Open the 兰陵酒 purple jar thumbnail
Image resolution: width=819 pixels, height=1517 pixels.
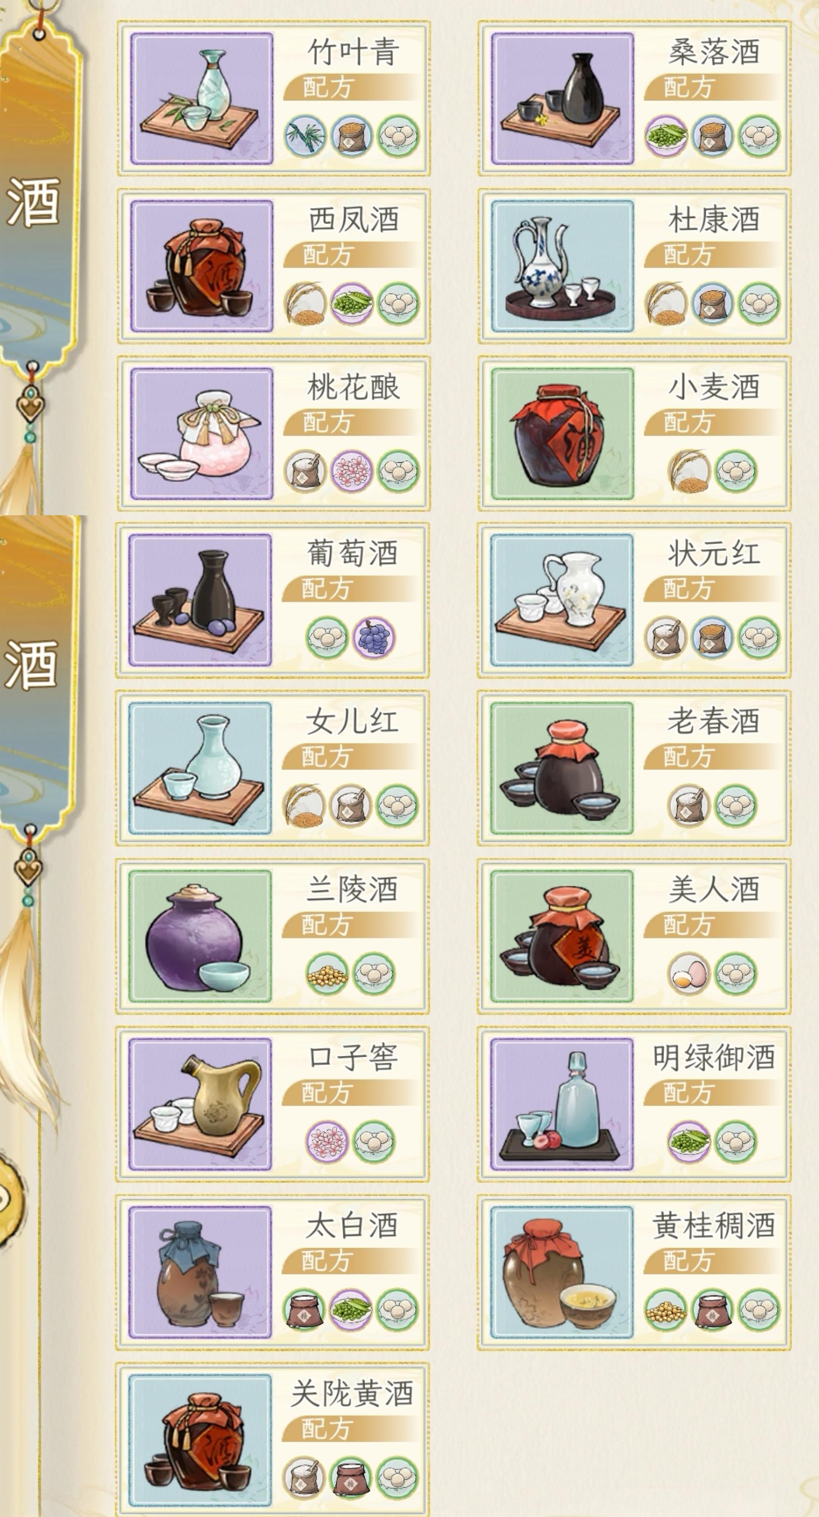click(x=200, y=936)
